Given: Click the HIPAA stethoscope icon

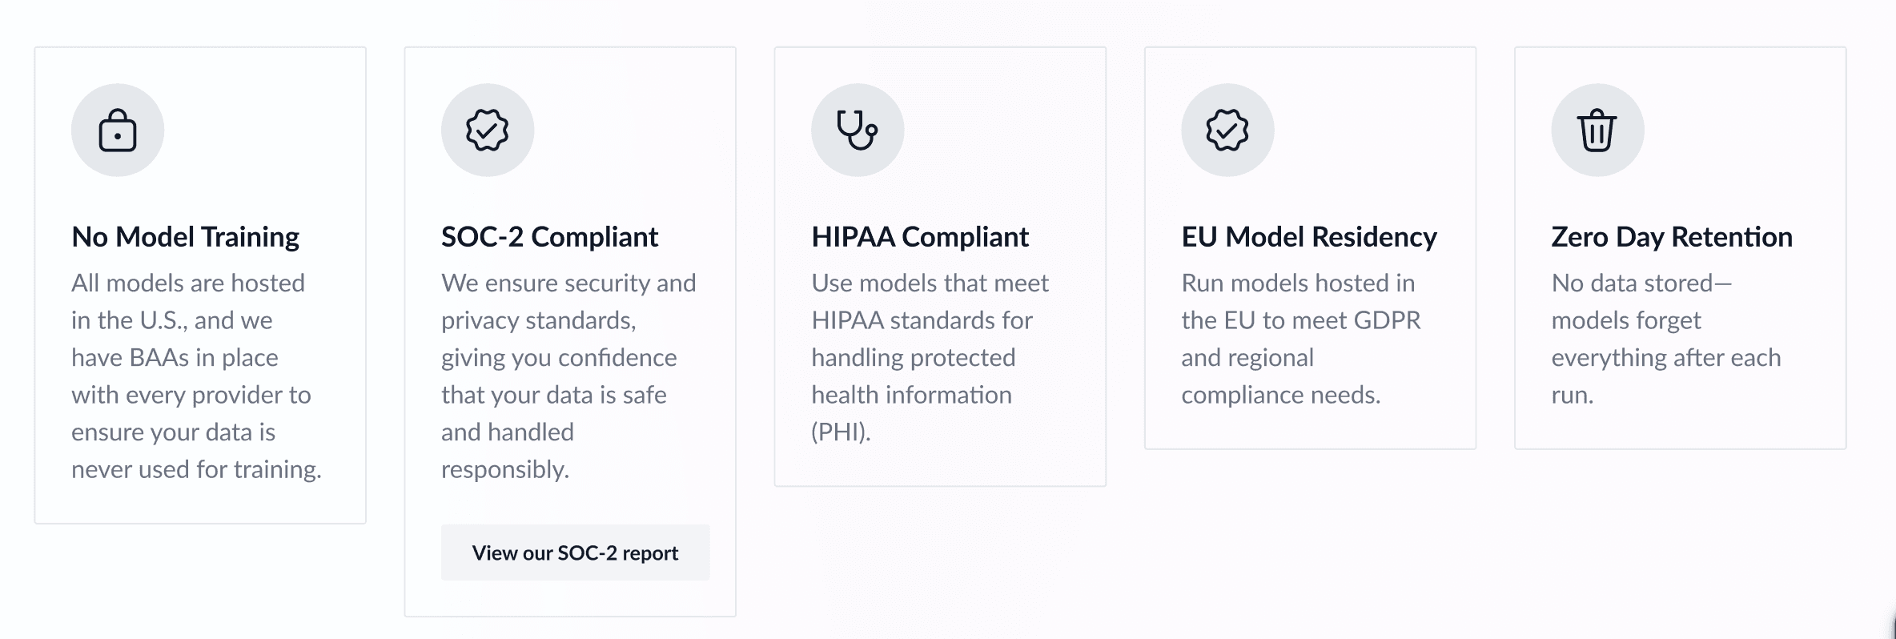Looking at the screenshot, I should (x=858, y=130).
